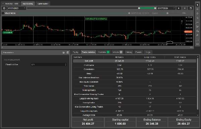Click the Short trades column header

tap(180, 57)
